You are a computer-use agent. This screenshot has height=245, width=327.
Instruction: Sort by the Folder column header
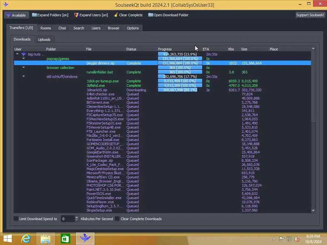pos(65,49)
